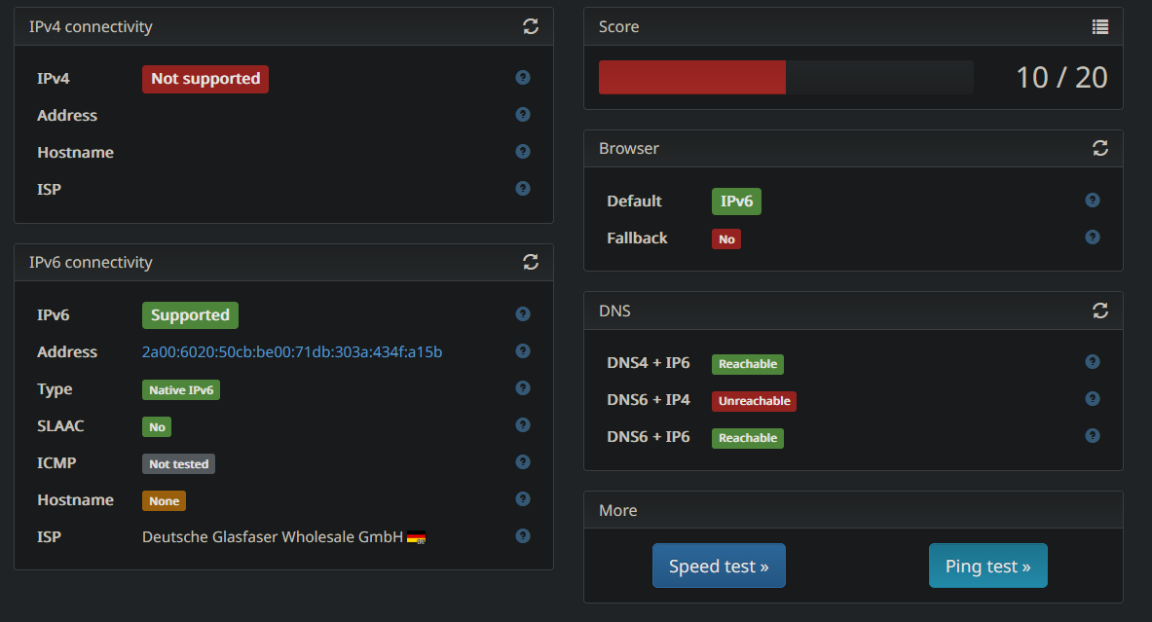
Task: Open the Score details list icon
Action: [x=1099, y=27]
